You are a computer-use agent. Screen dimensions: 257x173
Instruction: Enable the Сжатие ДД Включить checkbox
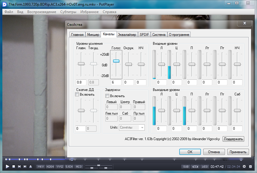coord(77,95)
